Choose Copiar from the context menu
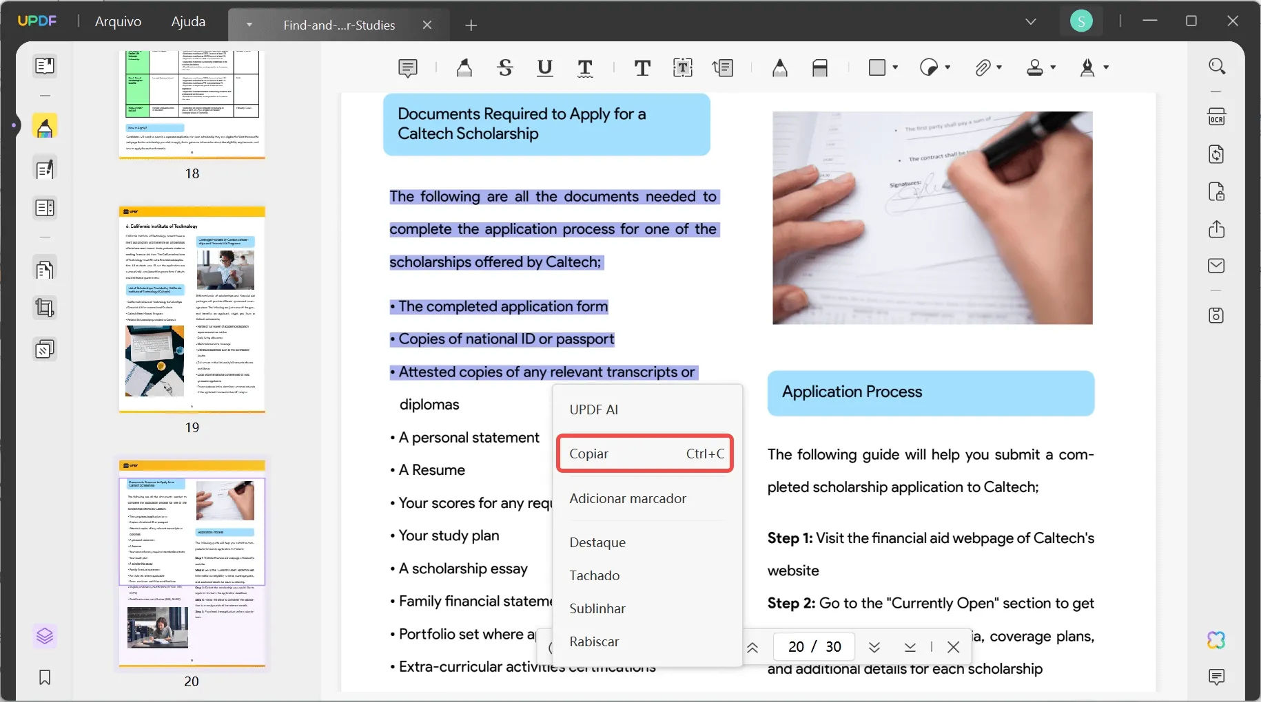The image size is (1261, 702). click(x=645, y=454)
